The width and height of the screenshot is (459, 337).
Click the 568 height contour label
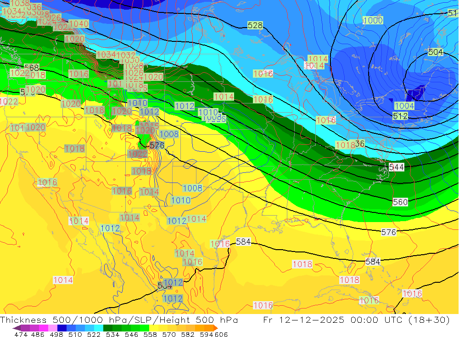pyautogui.click(x=32, y=68)
